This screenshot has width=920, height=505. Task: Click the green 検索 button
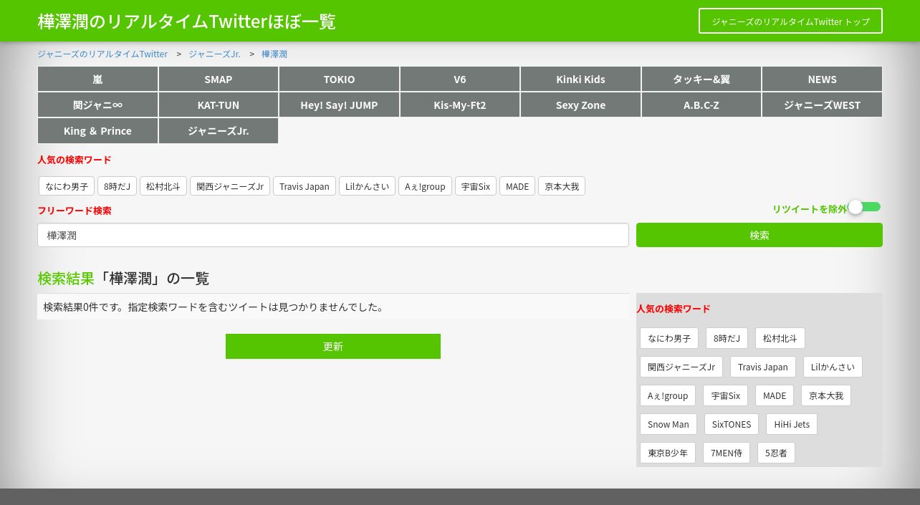click(760, 235)
